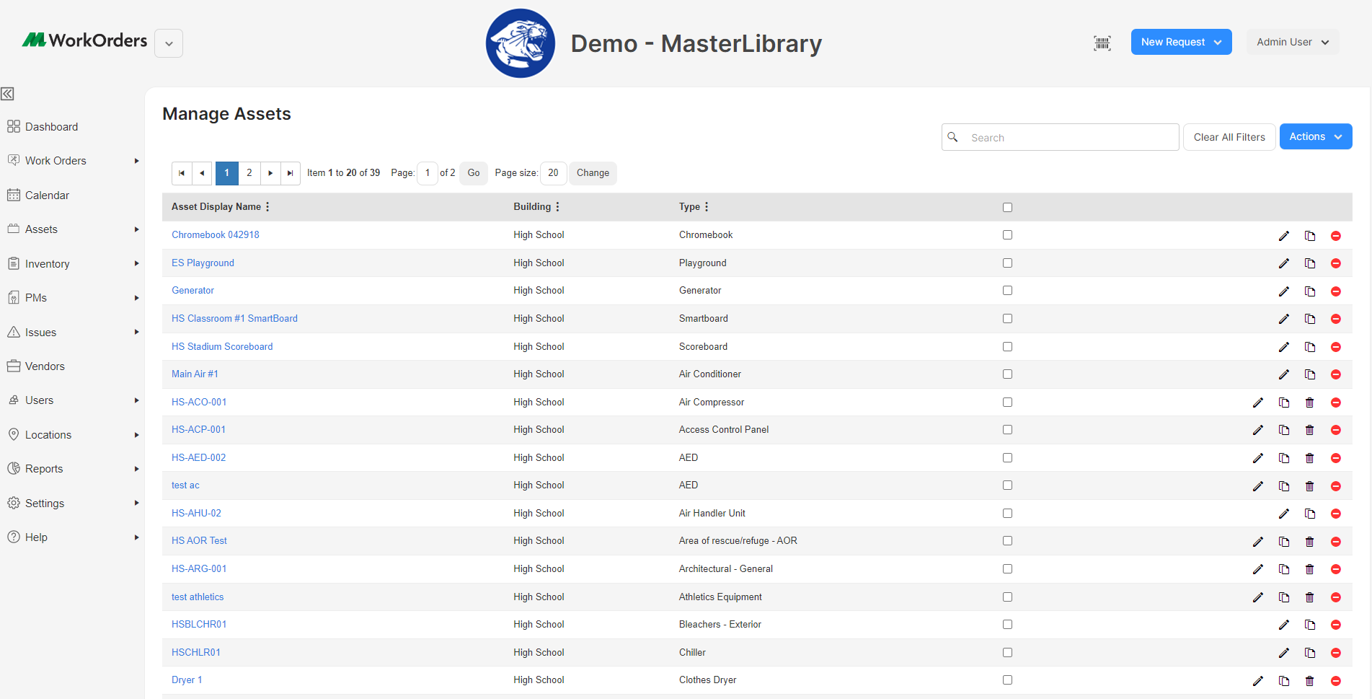Image resolution: width=1372 pixels, height=699 pixels.
Task: Click the red minus icon for HS-AHU-02
Action: pos(1335,514)
